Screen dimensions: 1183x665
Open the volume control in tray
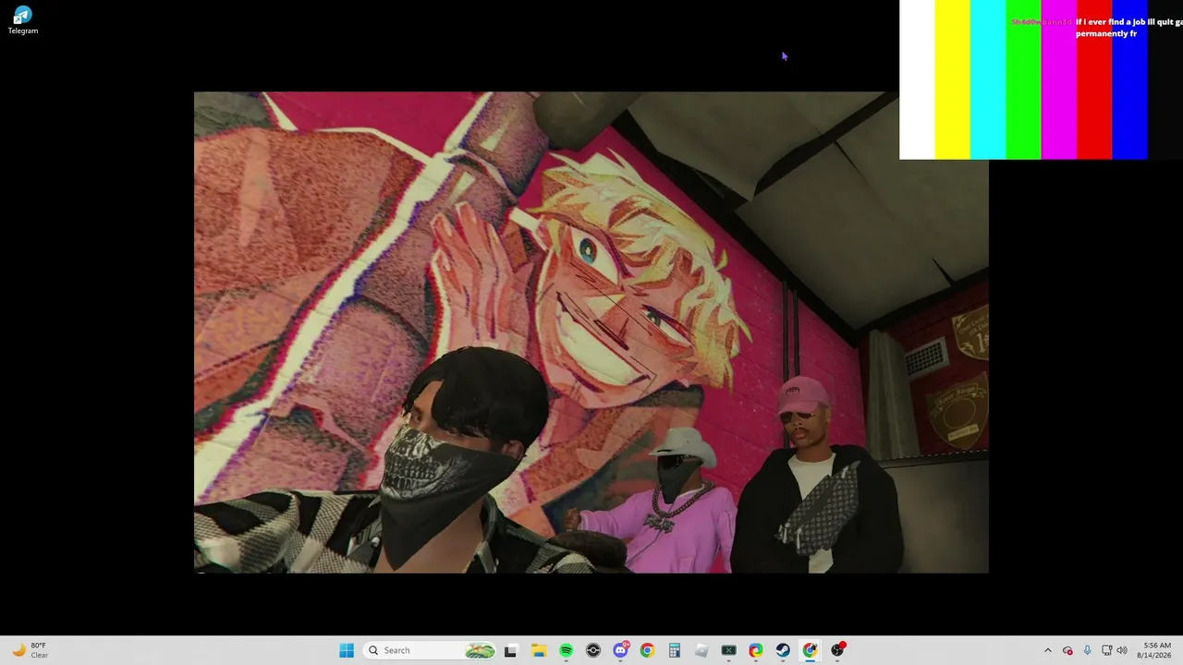[1122, 650]
